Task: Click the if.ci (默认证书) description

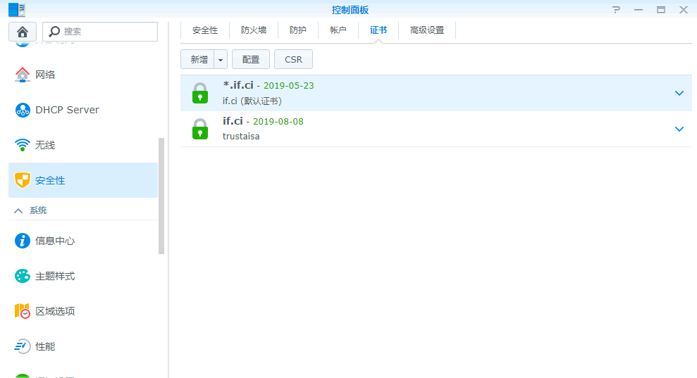Action: [252, 101]
